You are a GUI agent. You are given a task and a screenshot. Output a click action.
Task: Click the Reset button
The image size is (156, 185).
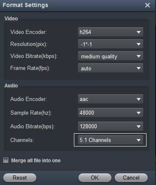click(20, 178)
